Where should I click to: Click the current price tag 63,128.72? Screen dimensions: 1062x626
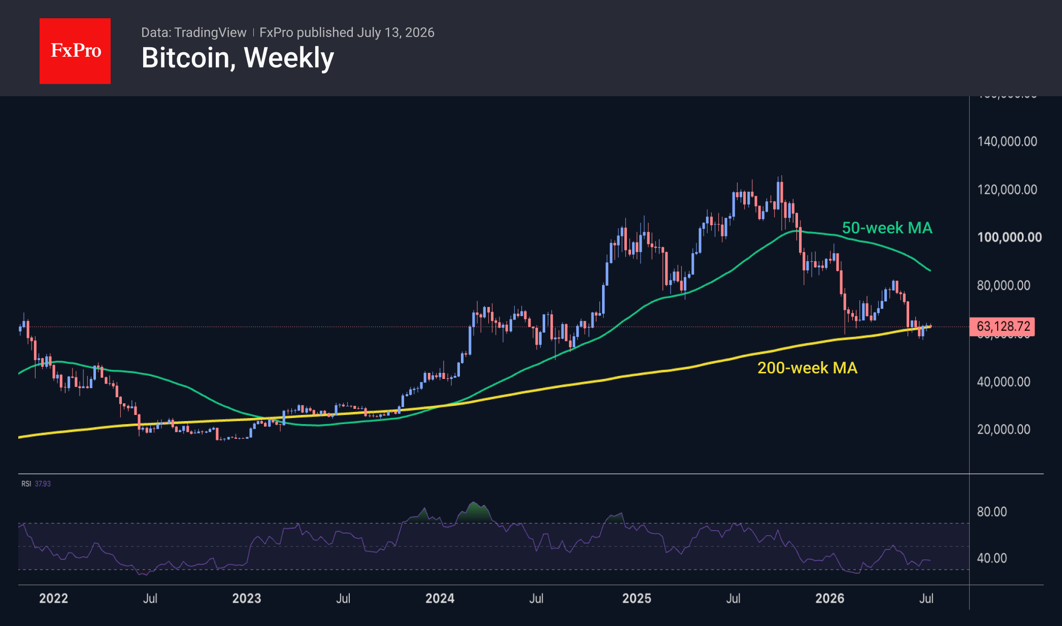point(1002,326)
